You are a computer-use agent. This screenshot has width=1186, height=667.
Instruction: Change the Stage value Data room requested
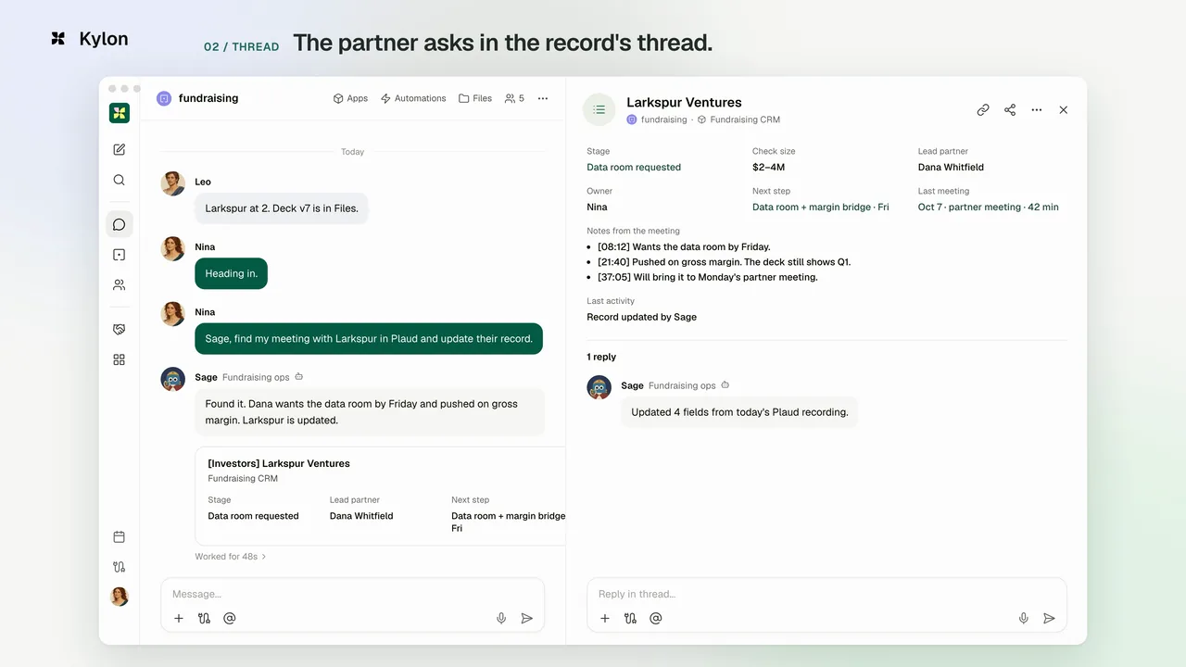(634, 168)
